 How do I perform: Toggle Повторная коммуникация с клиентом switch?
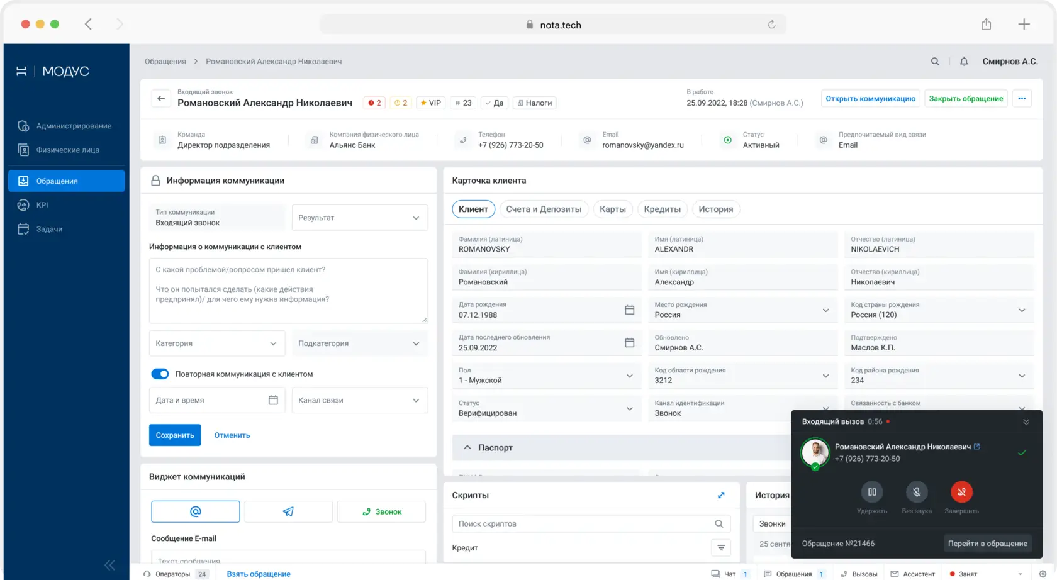coord(160,374)
